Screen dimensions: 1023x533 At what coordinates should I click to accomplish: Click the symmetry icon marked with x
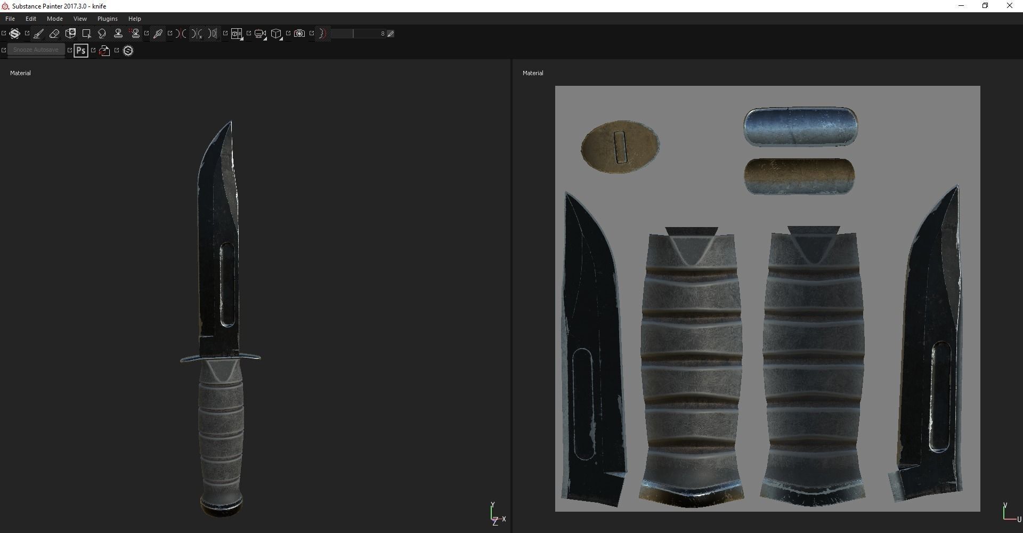pyautogui.click(x=197, y=34)
